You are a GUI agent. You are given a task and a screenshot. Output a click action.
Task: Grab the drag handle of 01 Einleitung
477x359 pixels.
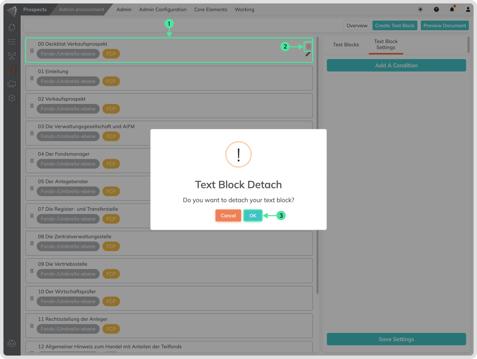click(32, 78)
